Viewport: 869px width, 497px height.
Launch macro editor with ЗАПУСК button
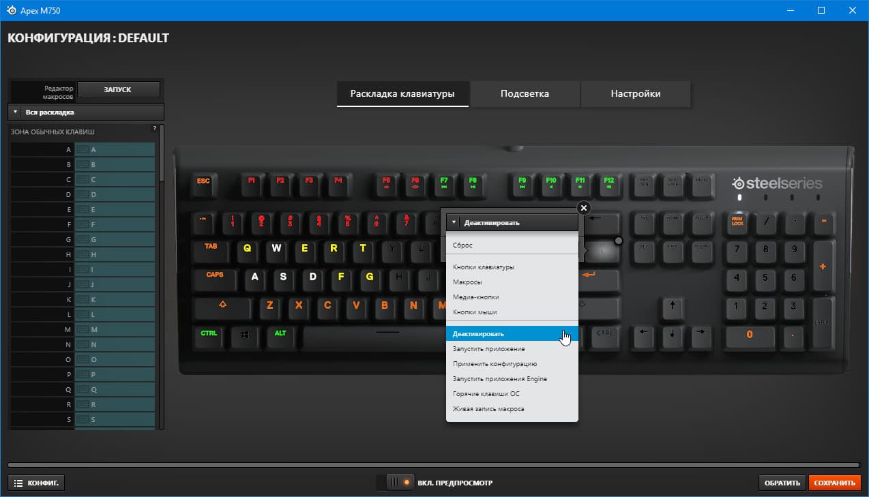(119, 89)
